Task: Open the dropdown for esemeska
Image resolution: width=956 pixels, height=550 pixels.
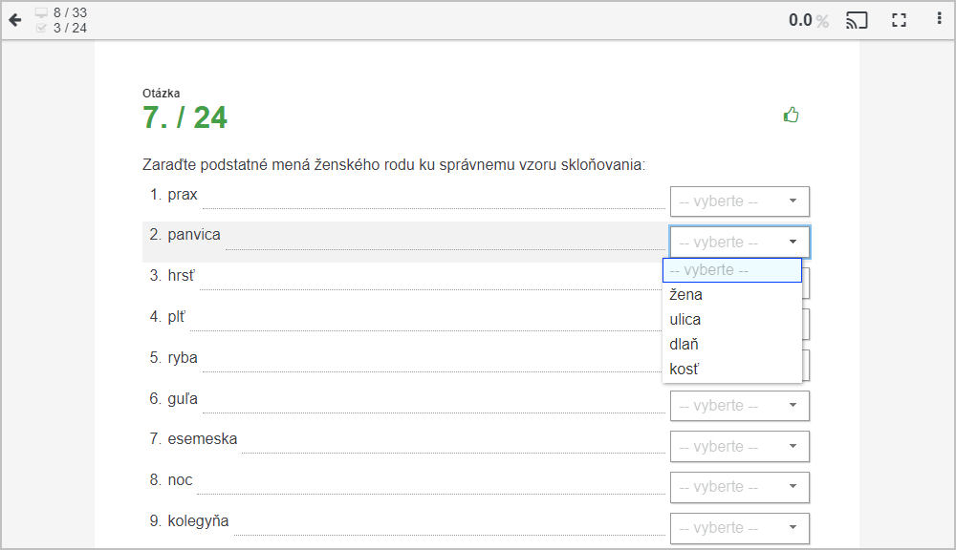Action: click(740, 447)
